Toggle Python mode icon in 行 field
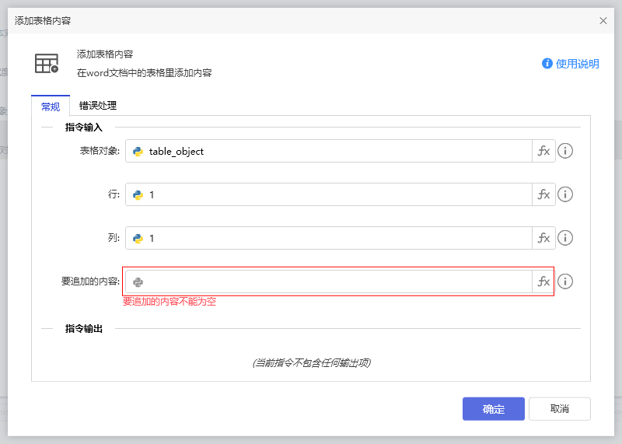 138,195
